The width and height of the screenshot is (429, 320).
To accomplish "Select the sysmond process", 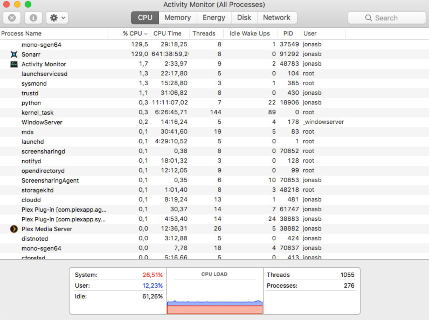I will tap(214, 83).
